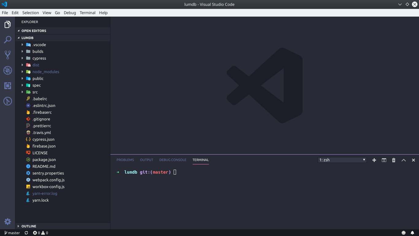This screenshot has height=236, width=419.
Task: Expand the src folder
Action: pos(63,92)
